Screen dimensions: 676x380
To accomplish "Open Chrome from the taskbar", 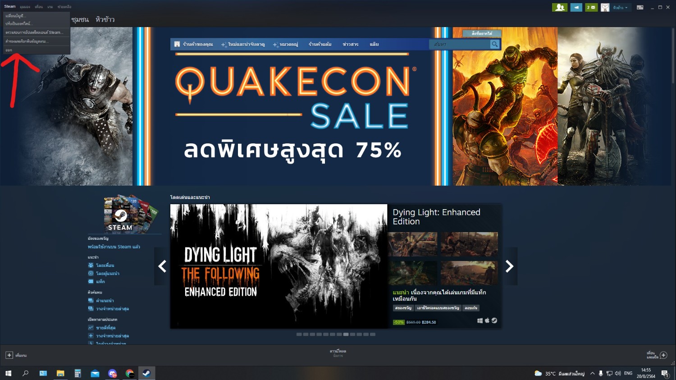I will (130, 373).
